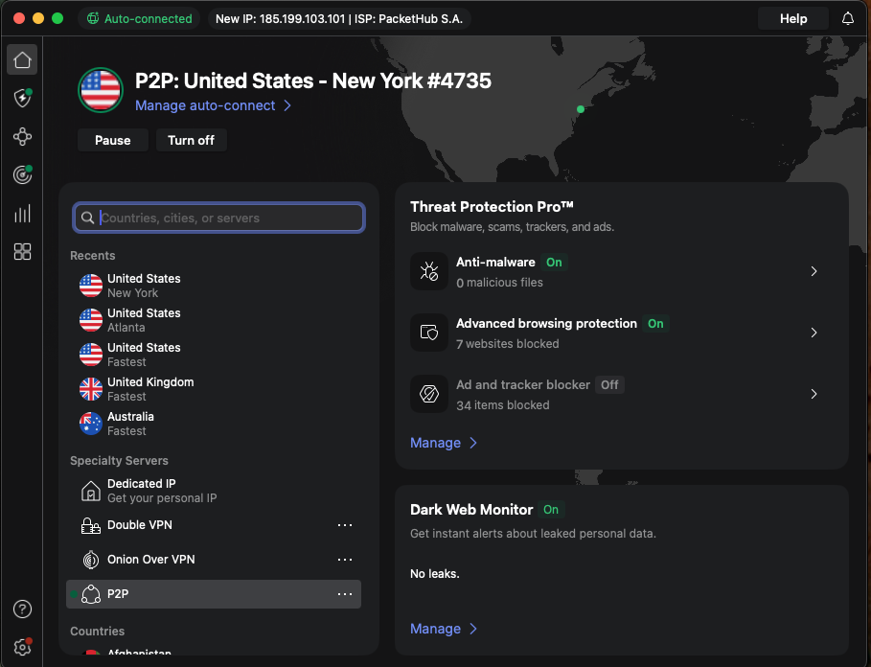Select Dedicated IP specialty server
This screenshot has height=667, width=871.
pyautogui.click(x=214, y=491)
